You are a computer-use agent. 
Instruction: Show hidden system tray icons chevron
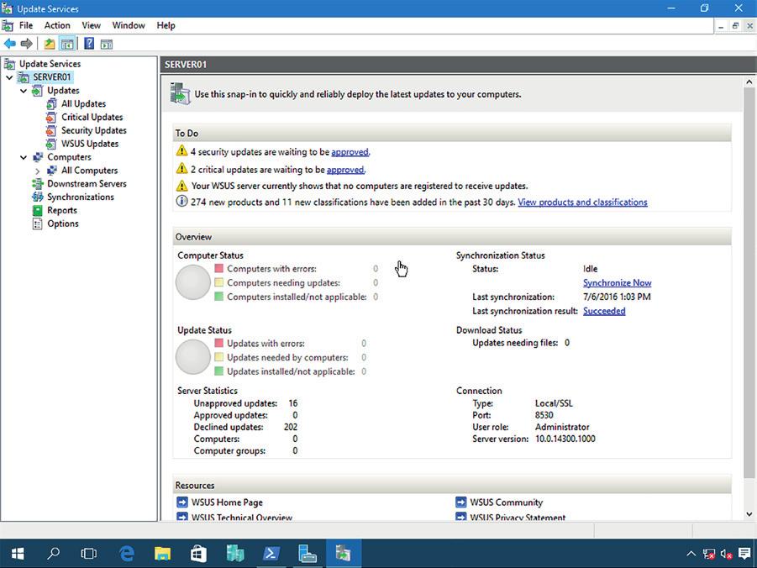691,554
